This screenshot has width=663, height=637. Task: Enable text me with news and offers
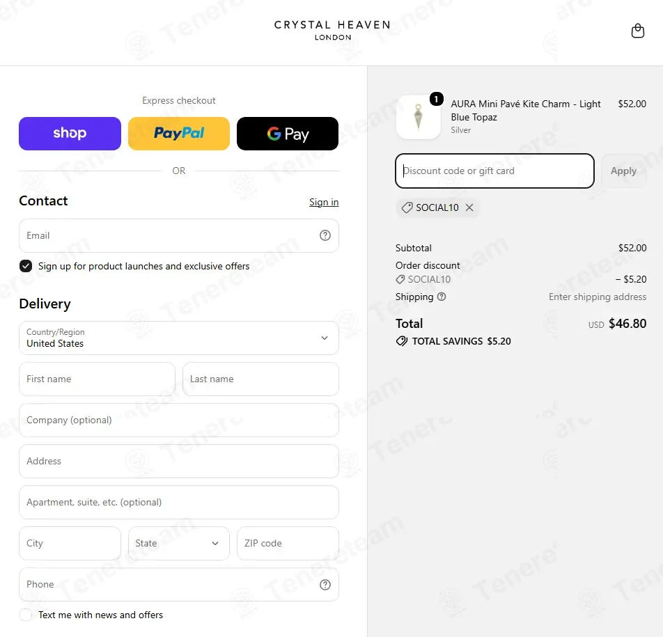(x=26, y=615)
